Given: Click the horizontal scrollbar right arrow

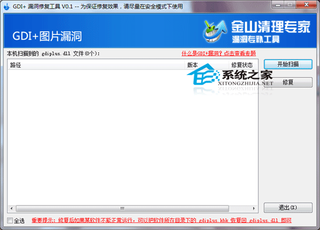Looking at the screenshot, I should pos(254,209).
